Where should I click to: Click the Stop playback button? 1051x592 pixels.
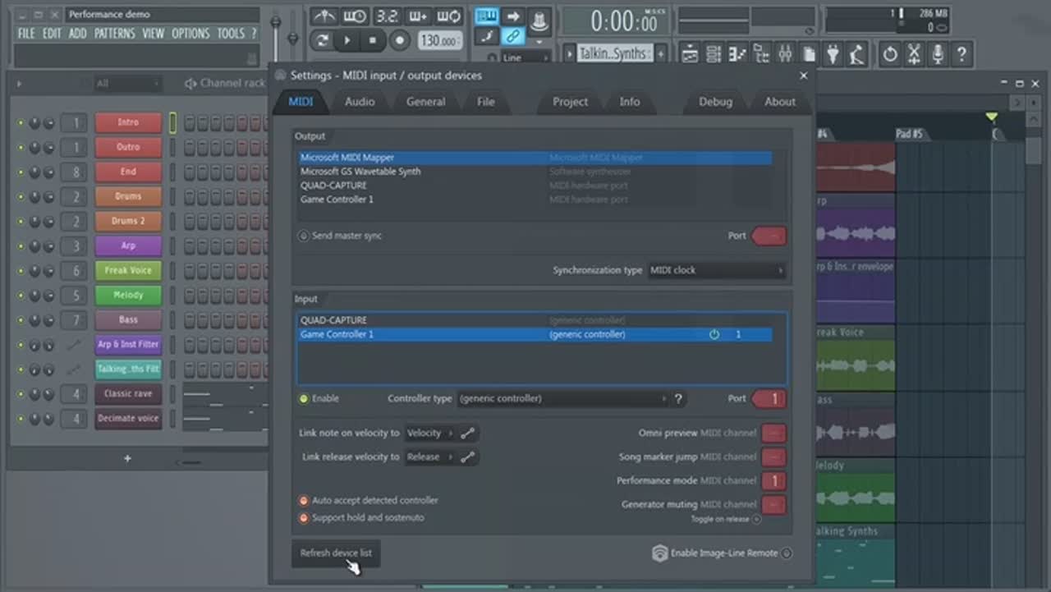point(373,40)
